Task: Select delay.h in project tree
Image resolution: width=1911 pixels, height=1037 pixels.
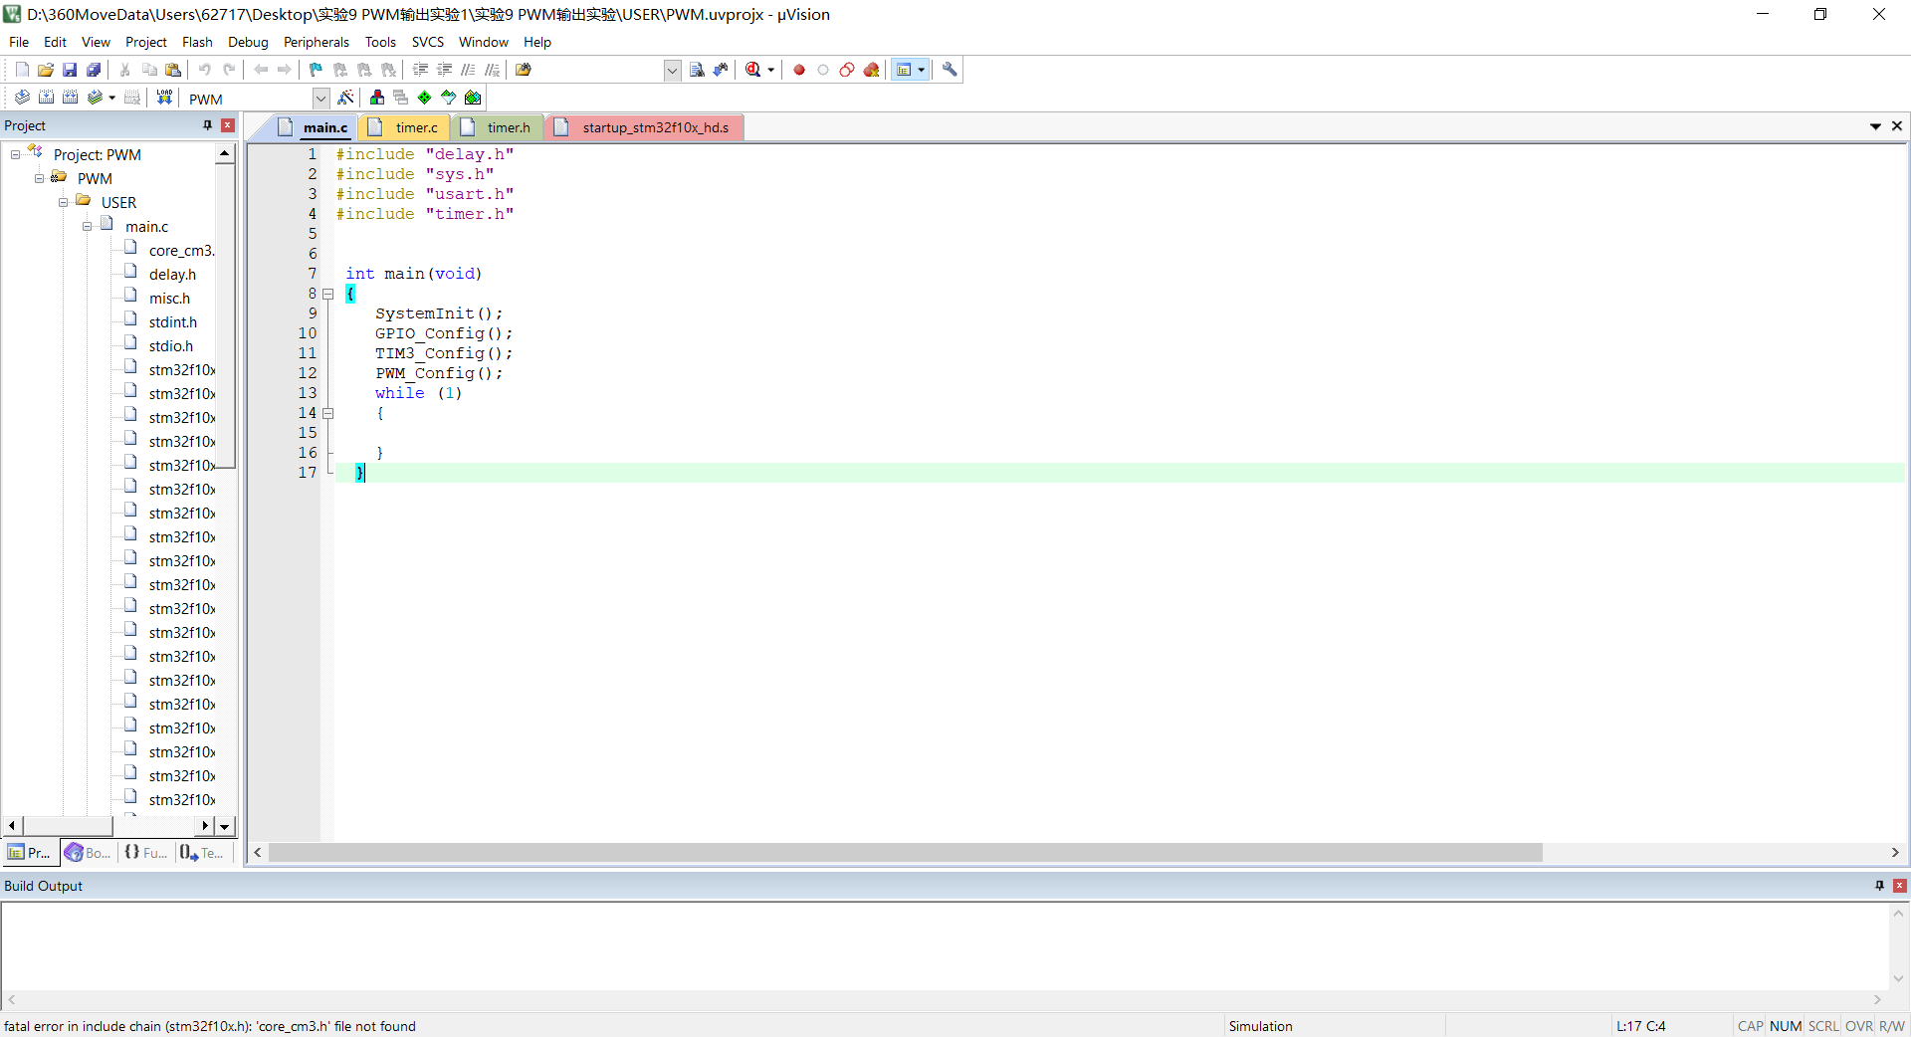Action: (172, 275)
